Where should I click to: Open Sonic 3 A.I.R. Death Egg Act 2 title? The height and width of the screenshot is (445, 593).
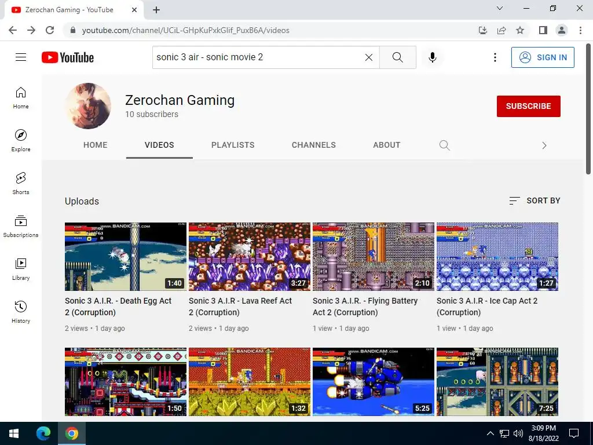(118, 307)
